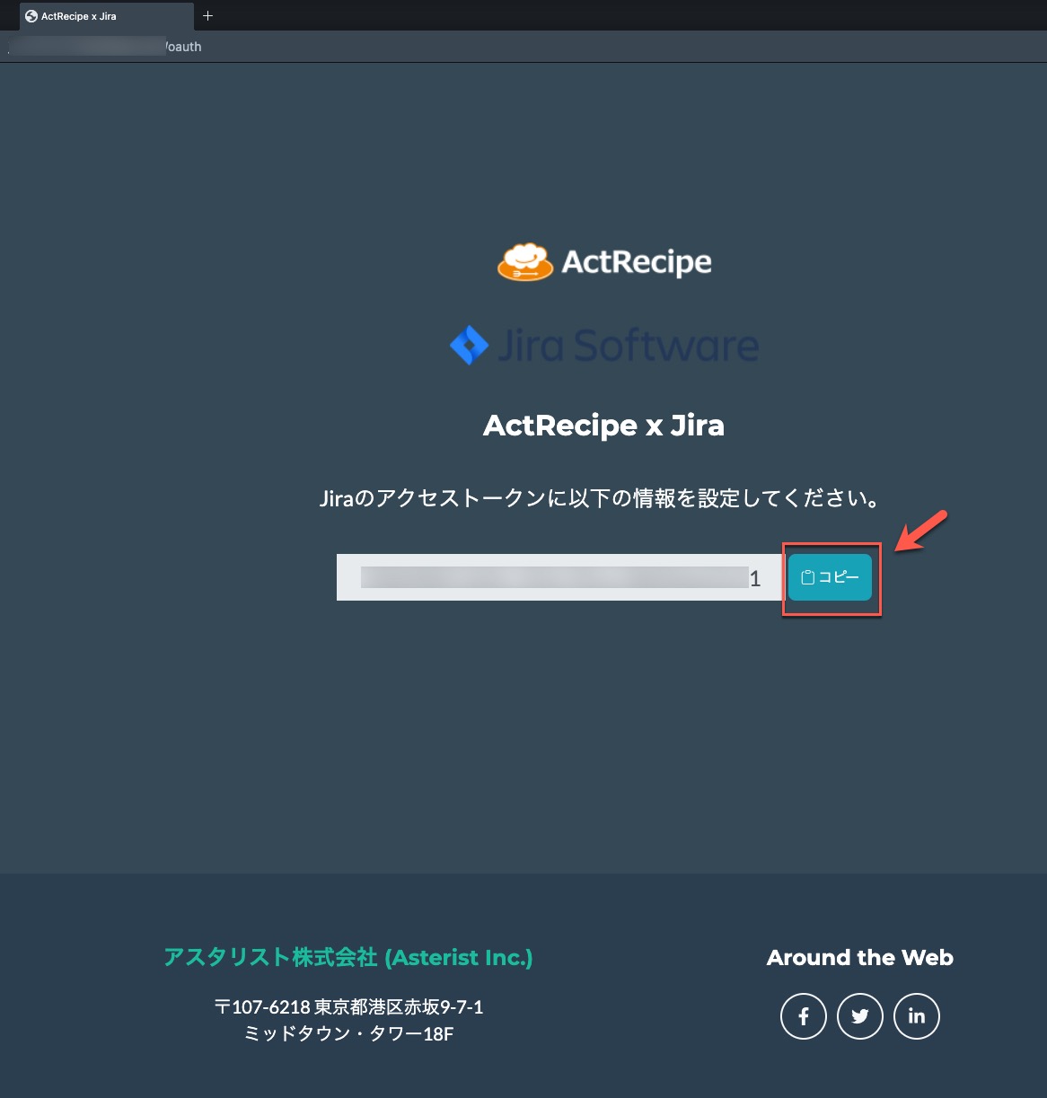Image resolution: width=1047 pixels, height=1098 pixels.
Task: Click the Around the Web heading
Action: point(860,957)
